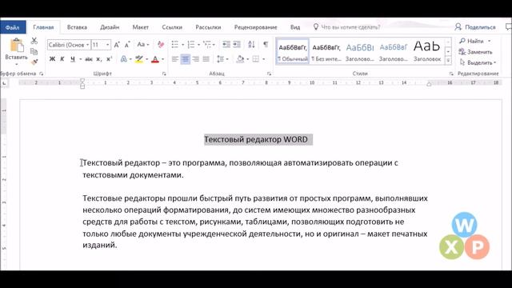Open the Абзац paragraph dialog launcher

click(269, 74)
